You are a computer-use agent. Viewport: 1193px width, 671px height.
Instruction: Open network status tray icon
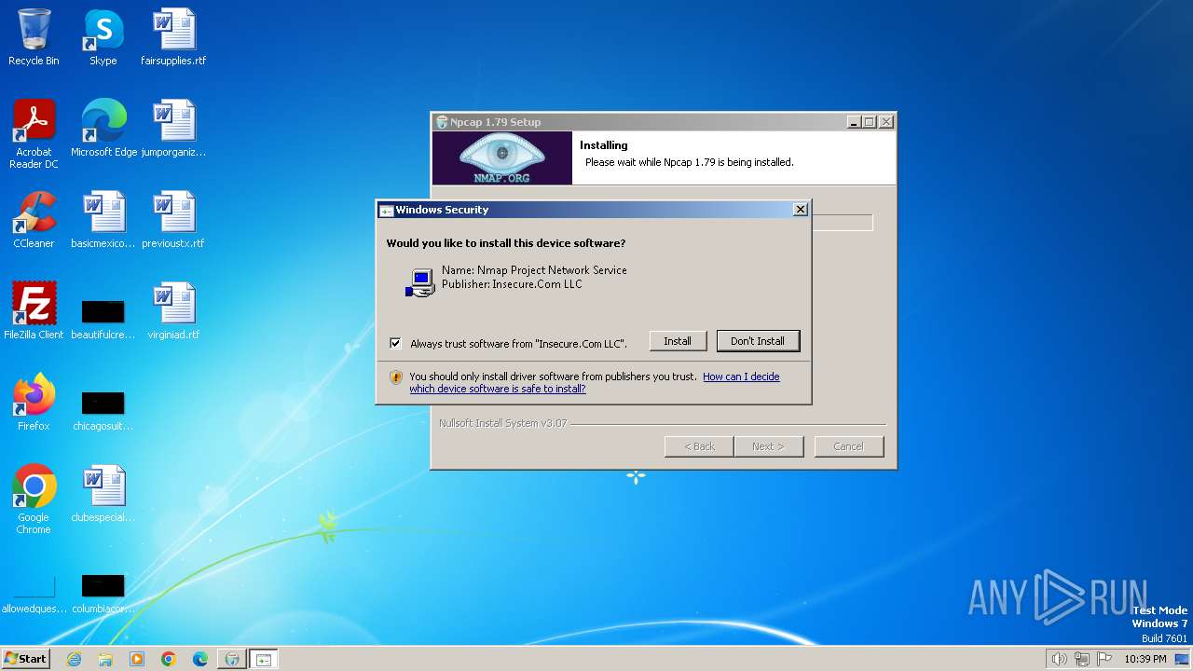click(x=1082, y=659)
